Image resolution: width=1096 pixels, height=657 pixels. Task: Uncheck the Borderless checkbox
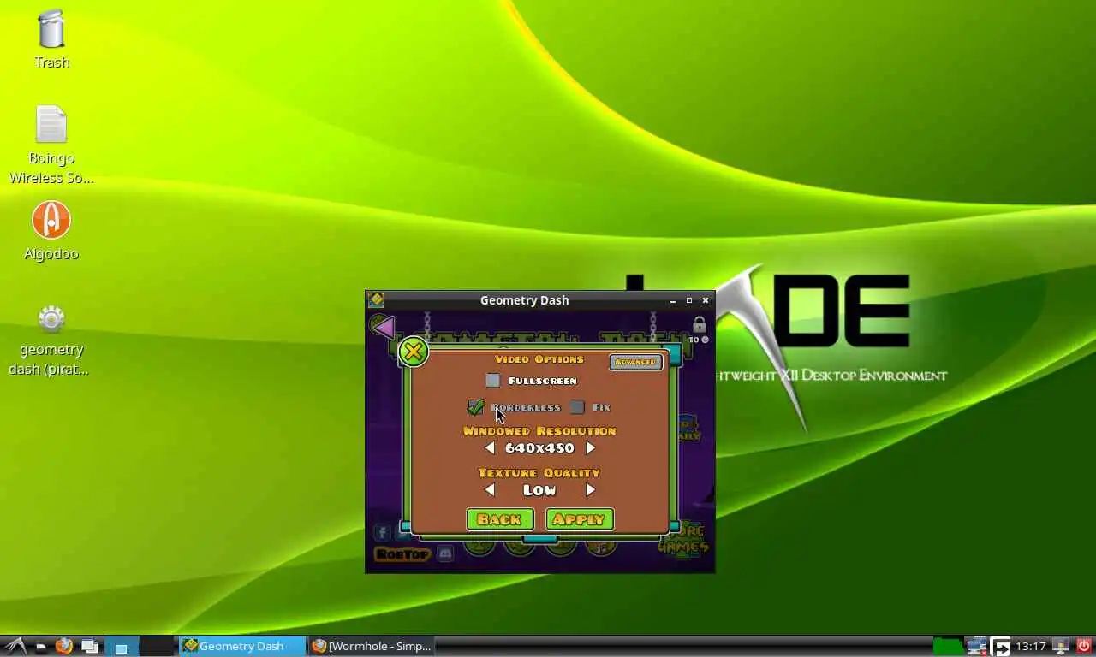[476, 407]
